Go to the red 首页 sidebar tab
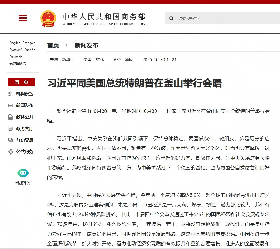 pyautogui.click(x=22, y=82)
